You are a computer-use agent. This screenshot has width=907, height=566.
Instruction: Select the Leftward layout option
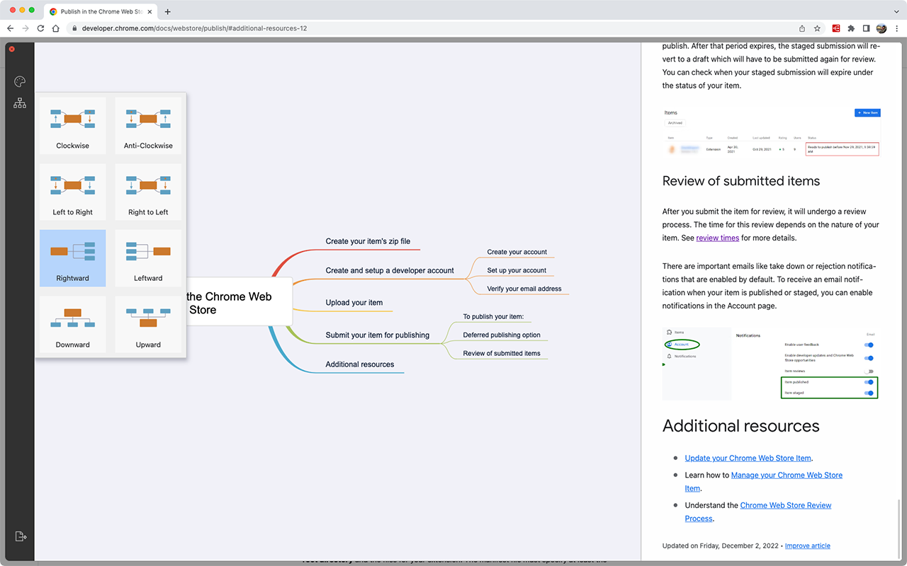coord(148,258)
